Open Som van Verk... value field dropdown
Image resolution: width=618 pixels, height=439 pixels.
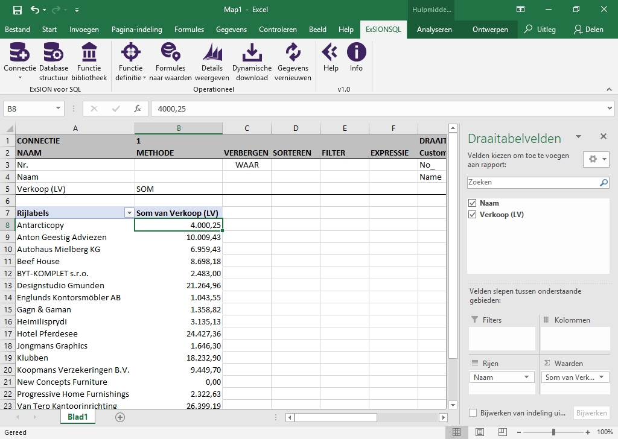point(602,377)
